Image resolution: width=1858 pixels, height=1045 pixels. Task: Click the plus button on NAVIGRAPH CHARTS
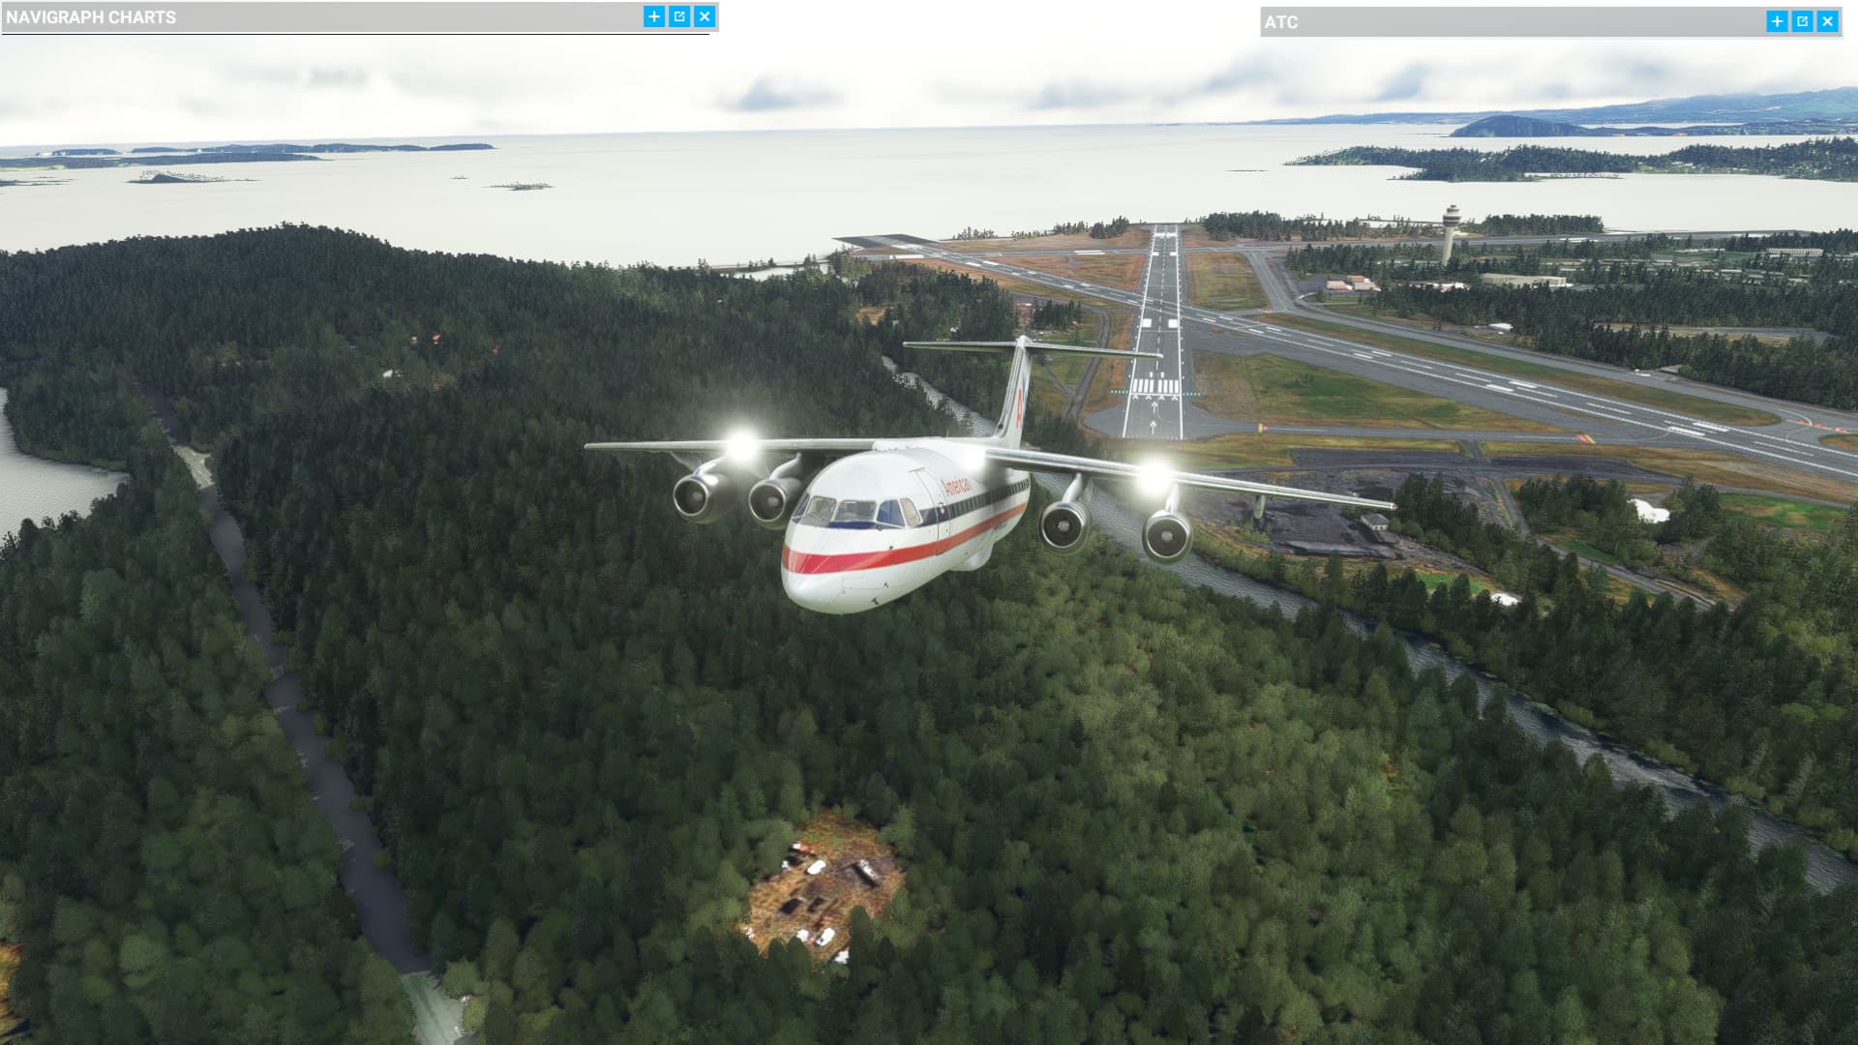654,16
